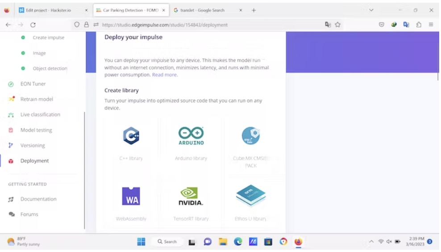Screen dimensions: 441x252
Task: Select the C++ library icon
Action: (131, 136)
